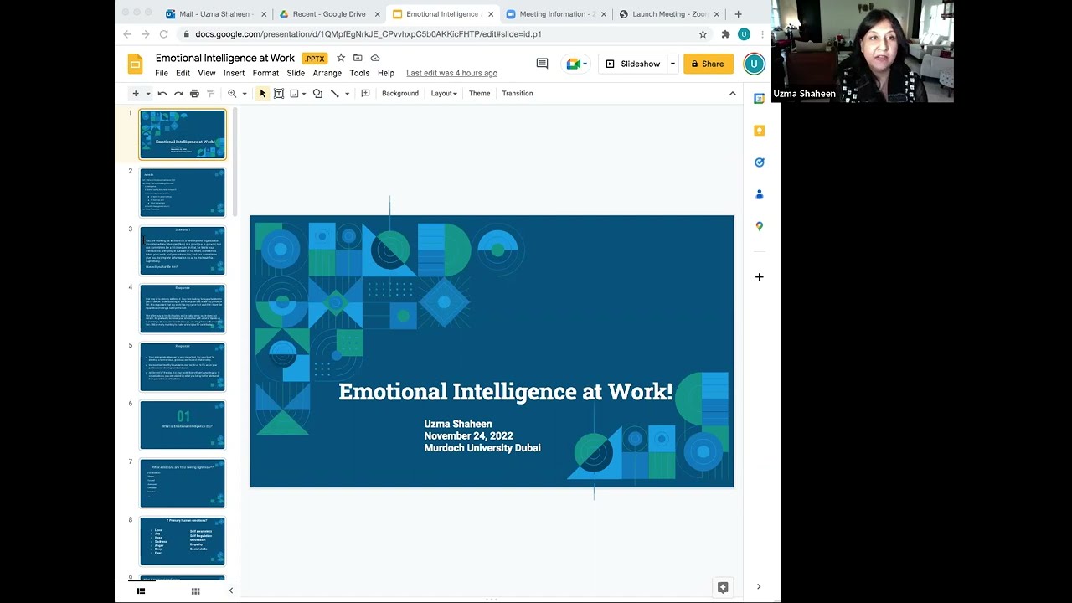Collapse the filmstrip panel arrow

(x=231, y=591)
